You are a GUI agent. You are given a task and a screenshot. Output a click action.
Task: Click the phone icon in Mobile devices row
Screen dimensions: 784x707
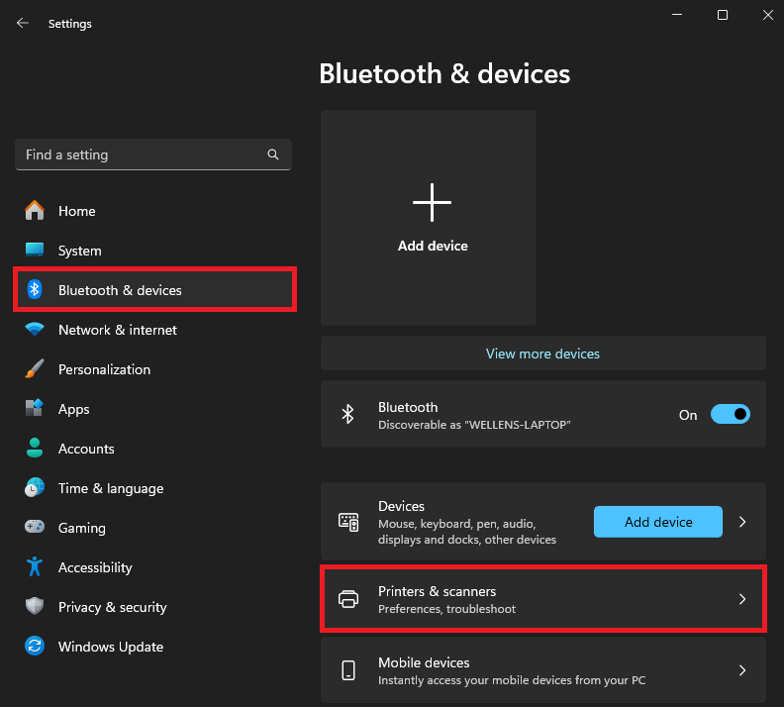(x=348, y=670)
